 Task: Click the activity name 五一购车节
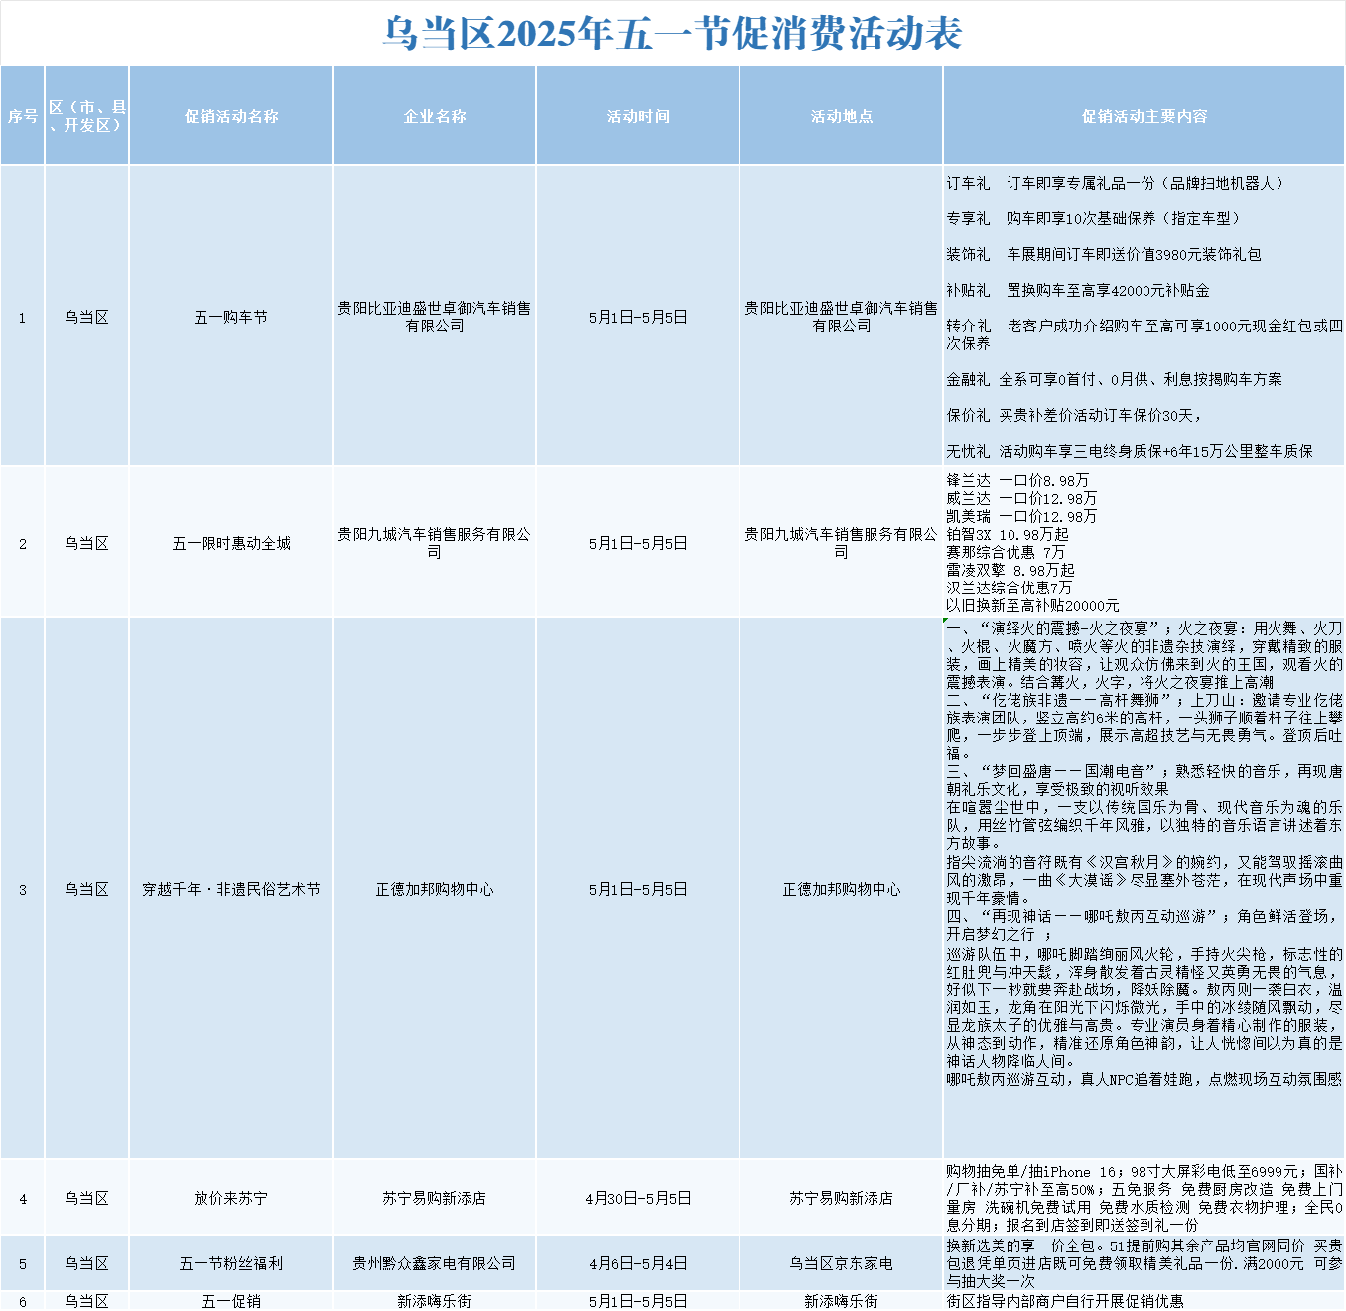(x=231, y=317)
